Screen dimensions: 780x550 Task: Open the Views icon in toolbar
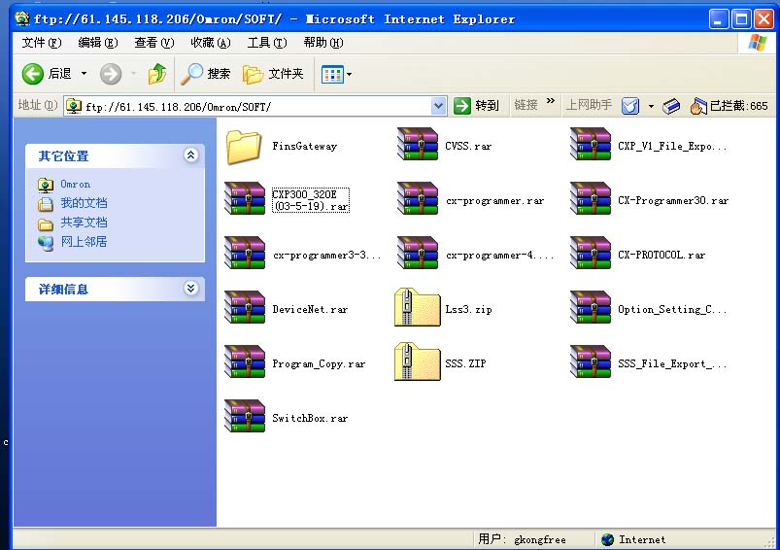332,75
